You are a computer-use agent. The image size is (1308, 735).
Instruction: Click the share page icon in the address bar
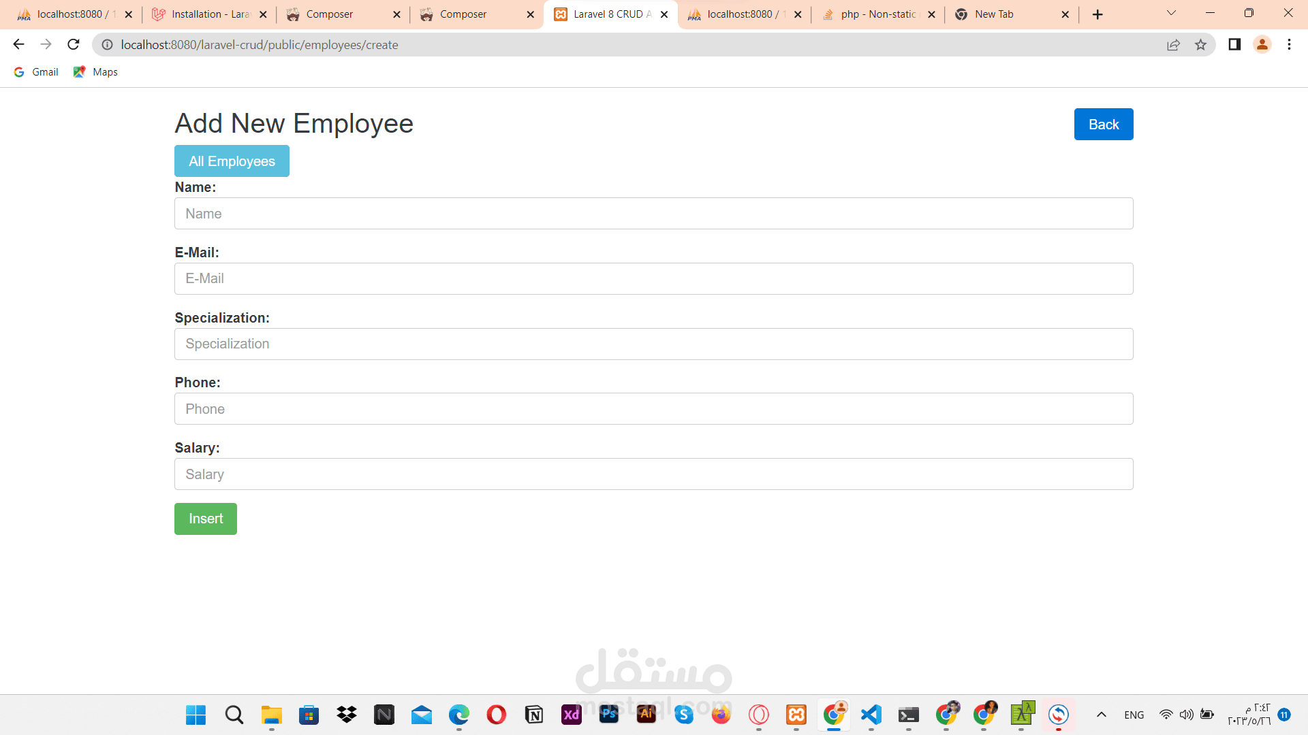pos(1173,45)
